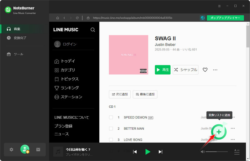Click the SWAG II album cover

click(x=128, y=55)
